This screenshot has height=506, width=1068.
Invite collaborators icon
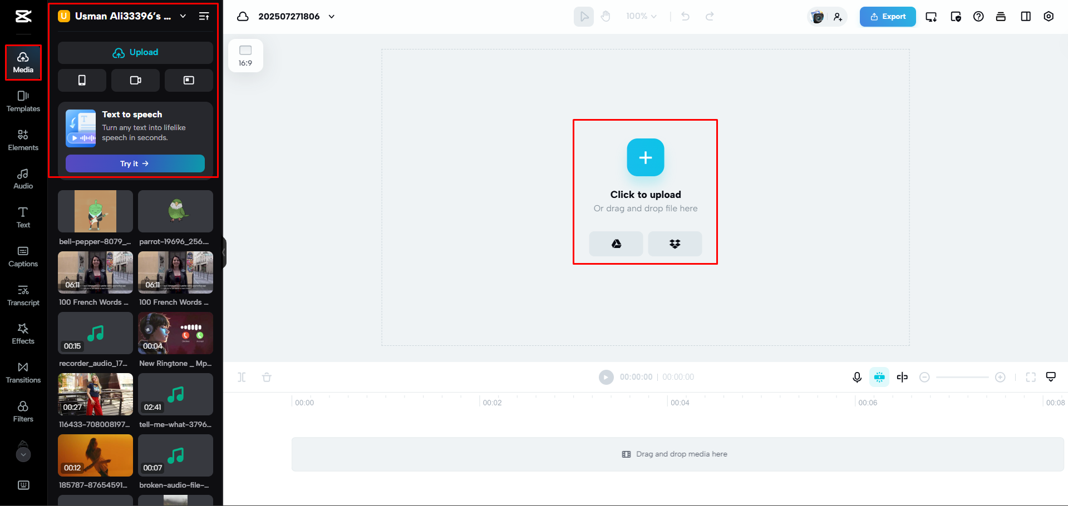tap(838, 17)
